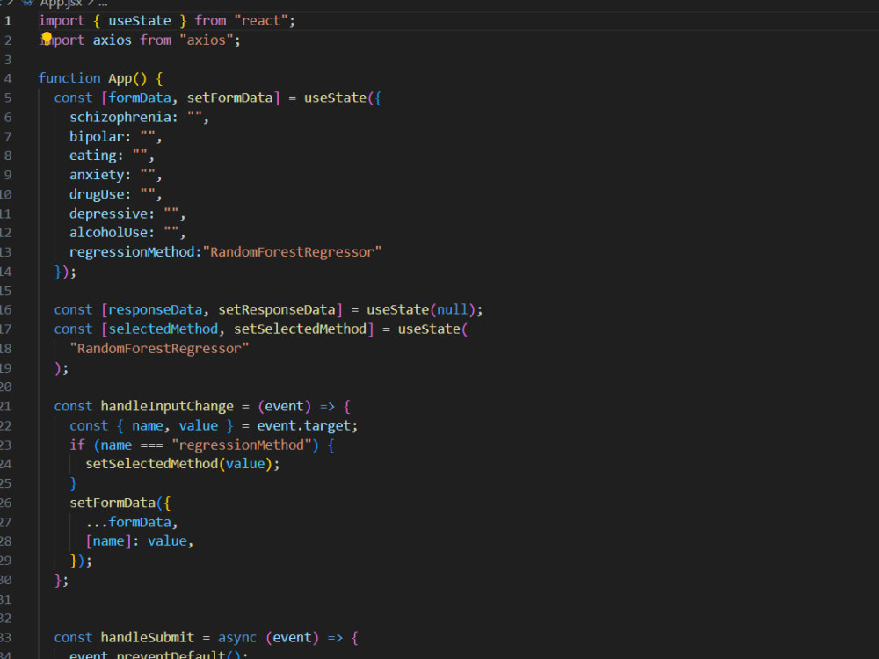Click the "axios" string literal
Viewport: 879px width, 659px height.
[x=206, y=40]
